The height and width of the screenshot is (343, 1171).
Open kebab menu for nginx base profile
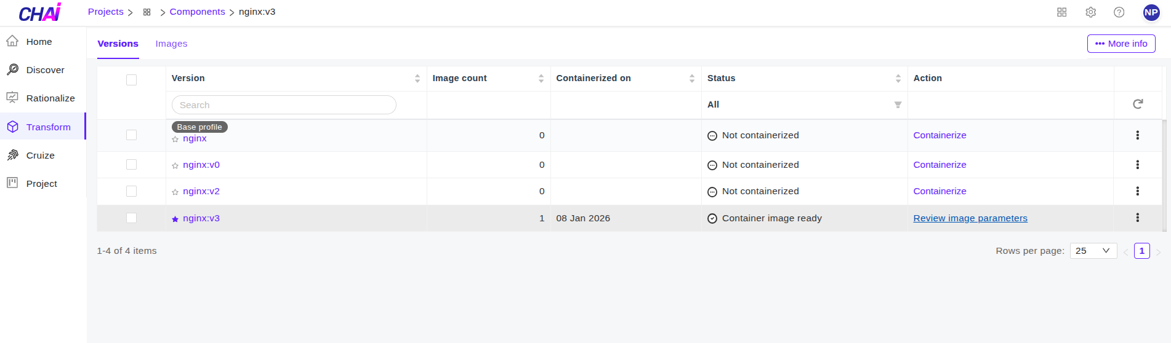click(1137, 135)
